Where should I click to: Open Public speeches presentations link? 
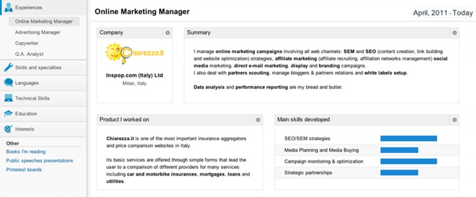coord(40,160)
